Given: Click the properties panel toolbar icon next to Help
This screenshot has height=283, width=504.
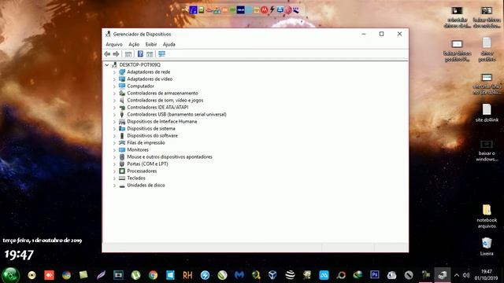Looking at the screenshot, I should (x=150, y=54).
